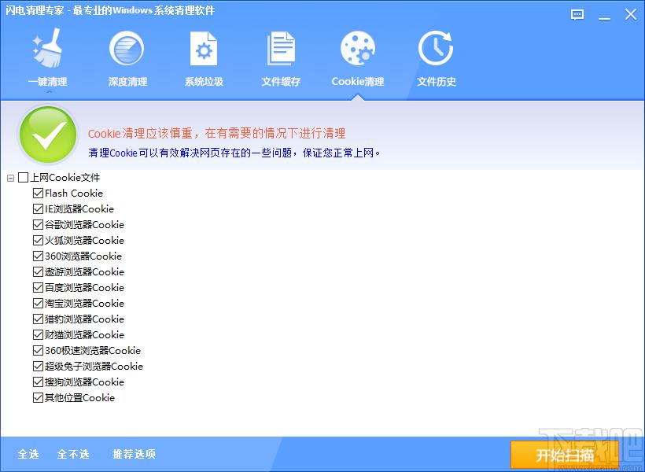Click the red Cookie清理应该慎重 warning text

[x=217, y=133]
